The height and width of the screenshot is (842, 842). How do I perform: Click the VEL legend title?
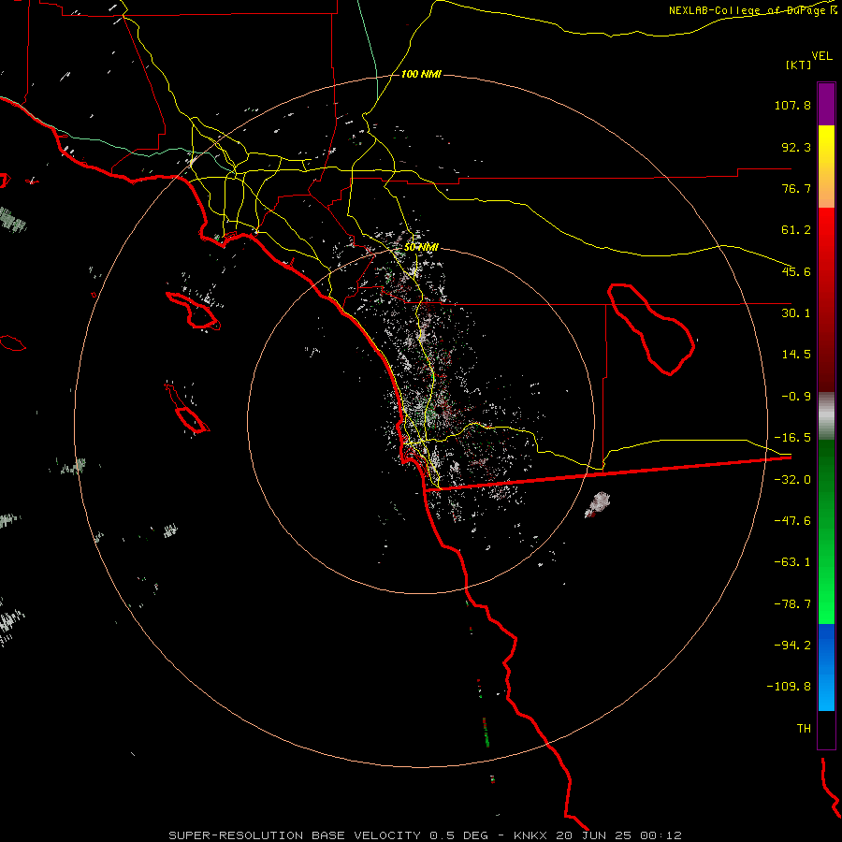coord(821,56)
